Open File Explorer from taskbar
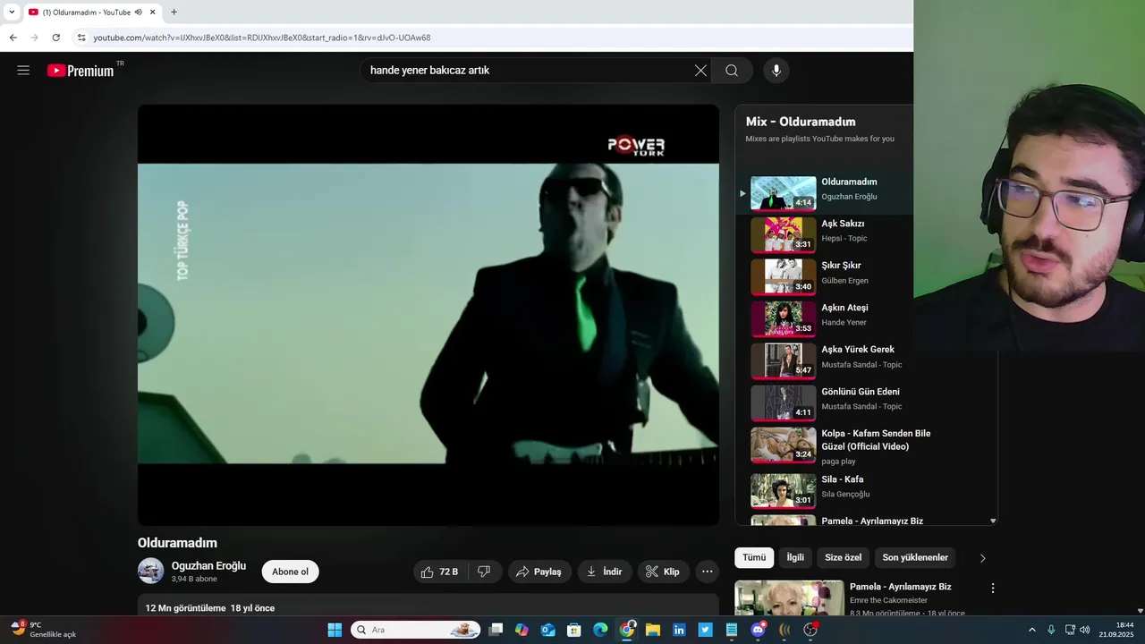This screenshot has width=1145, height=644. click(653, 630)
